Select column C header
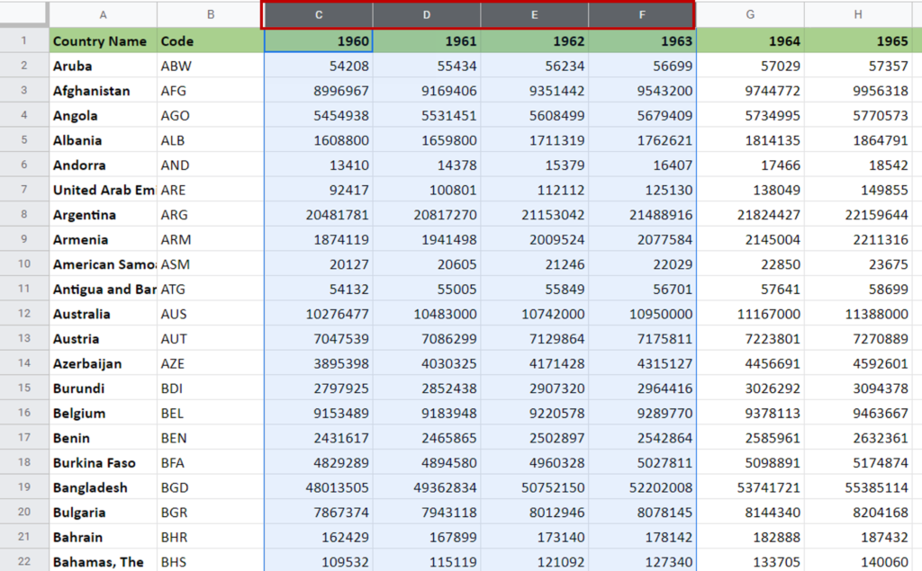The height and width of the screenshot is (571, 922). [318, 14]
